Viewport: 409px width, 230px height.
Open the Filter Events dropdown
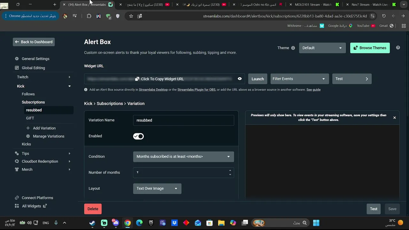pos(299,79)
